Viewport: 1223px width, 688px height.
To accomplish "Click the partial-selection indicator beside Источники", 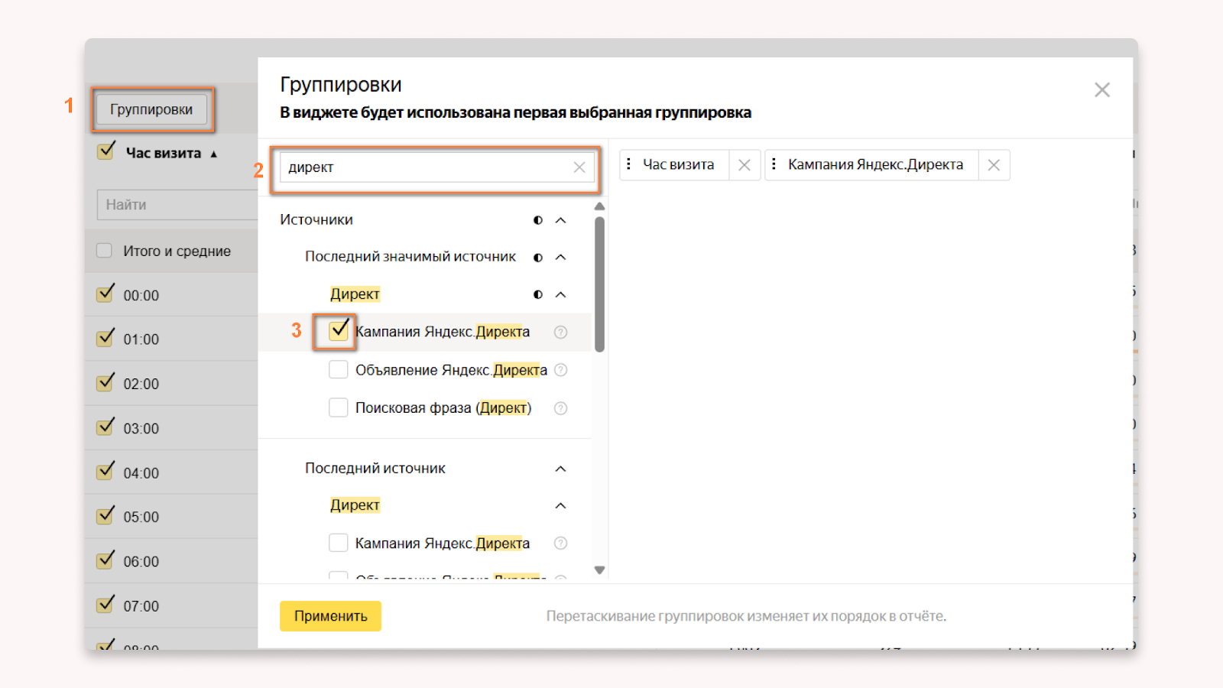I will click(x=538, y=220).
